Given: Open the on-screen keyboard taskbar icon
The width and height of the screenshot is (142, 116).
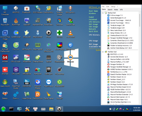Looking at the screenshot, I should (43, 109).
